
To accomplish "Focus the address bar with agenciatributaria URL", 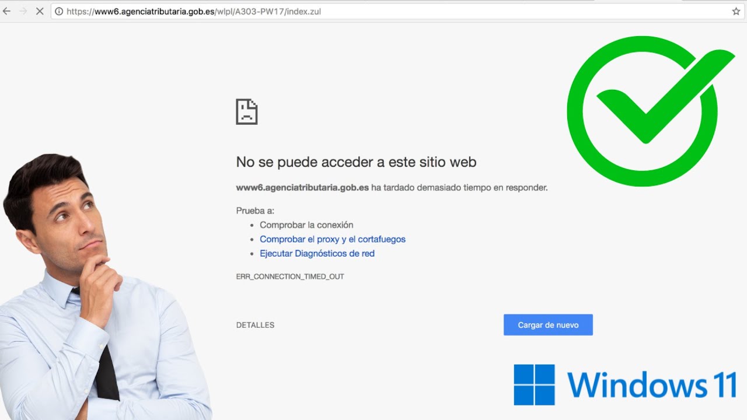I will click(x=397, y=11).
